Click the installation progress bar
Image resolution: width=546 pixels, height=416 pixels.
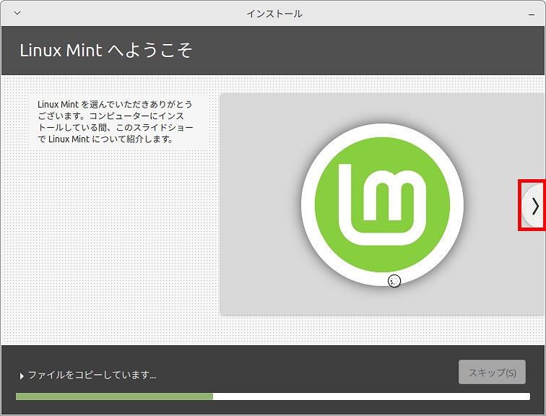[273, 396]
